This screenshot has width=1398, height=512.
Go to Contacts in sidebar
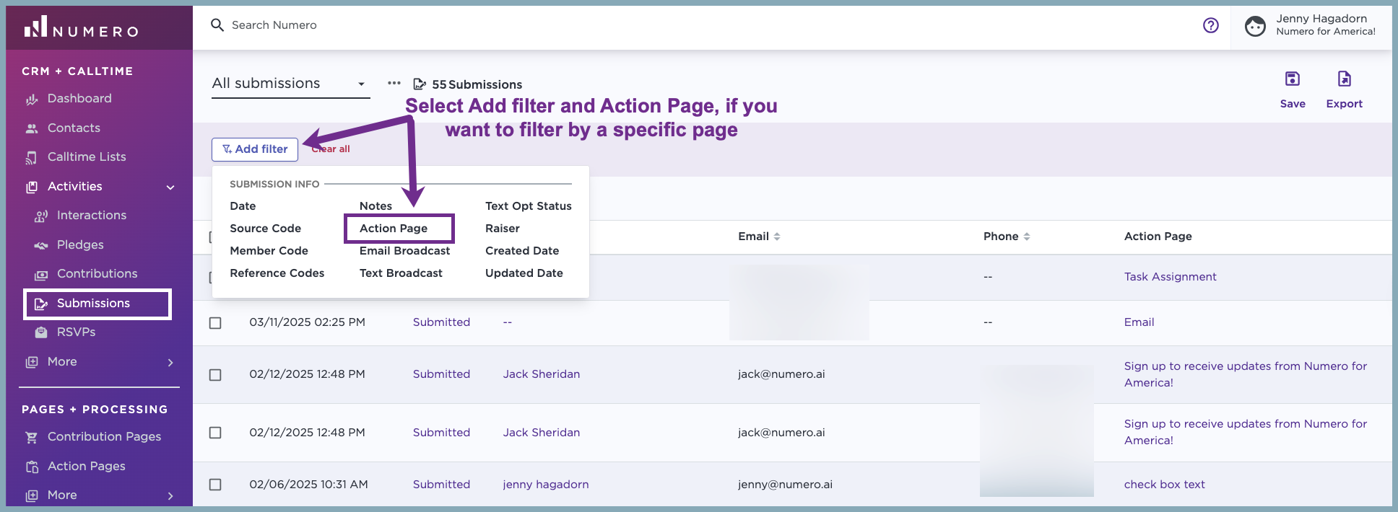(x=74, y=128)
